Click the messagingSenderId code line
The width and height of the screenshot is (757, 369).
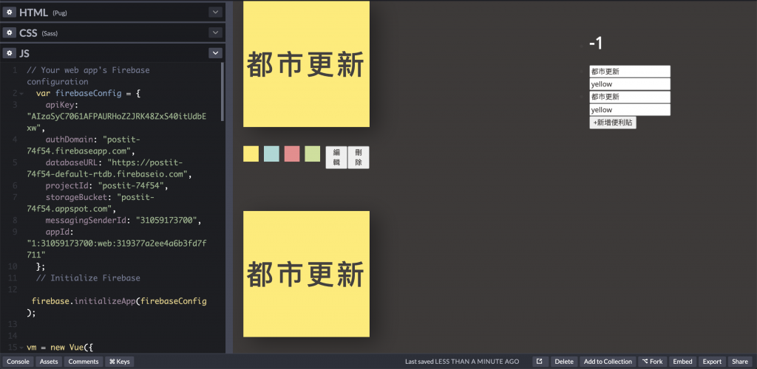point(123,221)
